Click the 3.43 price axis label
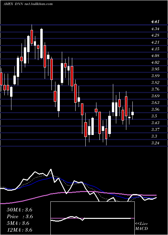 (155, 123)
